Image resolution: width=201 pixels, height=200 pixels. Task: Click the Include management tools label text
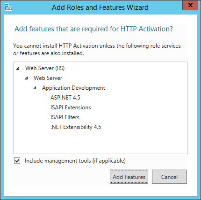pyautogui.click(x=75, y=161)
